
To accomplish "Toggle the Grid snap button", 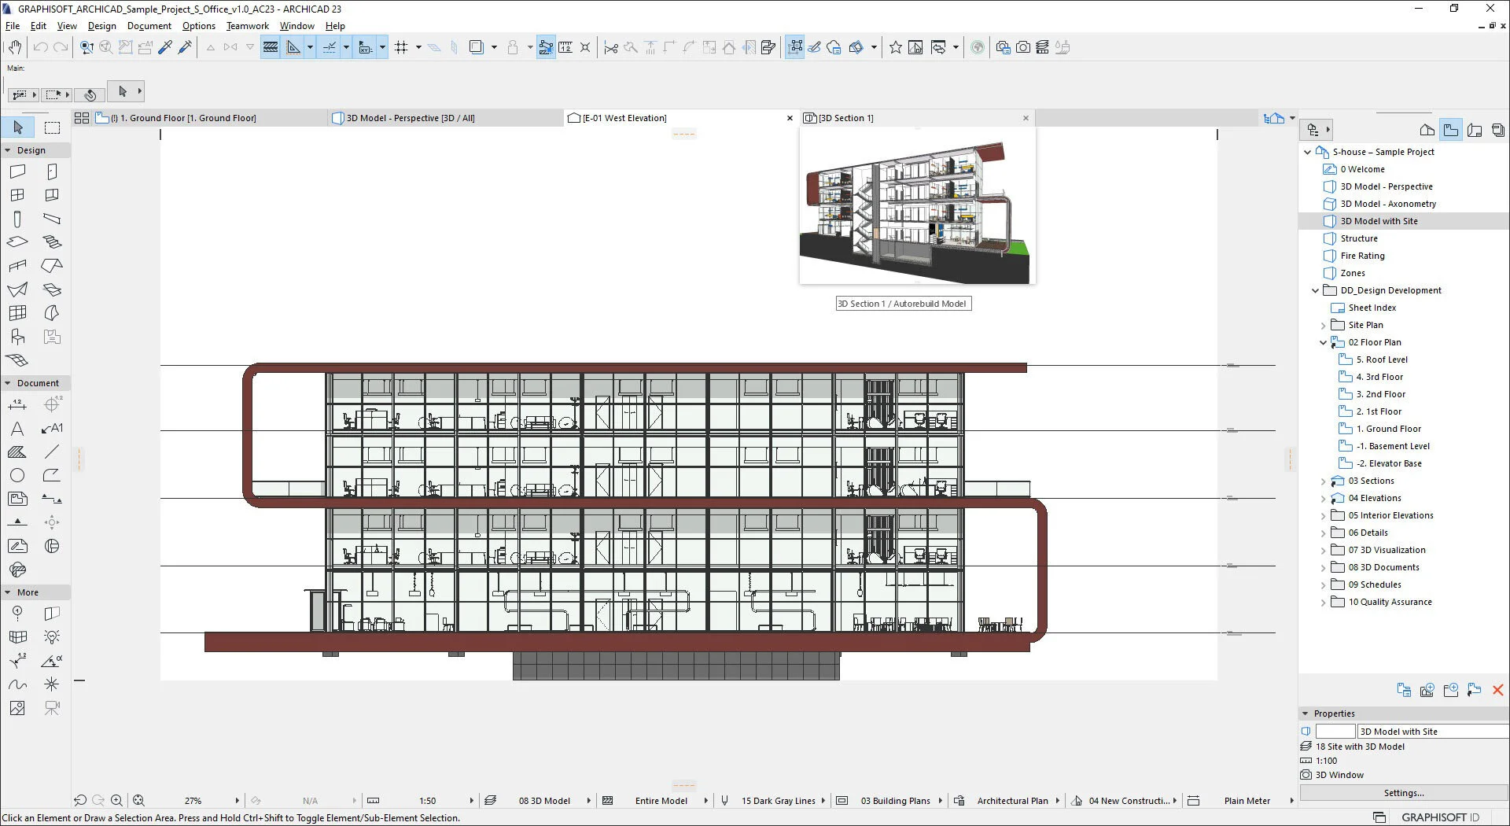I will [x=401, y=47].
